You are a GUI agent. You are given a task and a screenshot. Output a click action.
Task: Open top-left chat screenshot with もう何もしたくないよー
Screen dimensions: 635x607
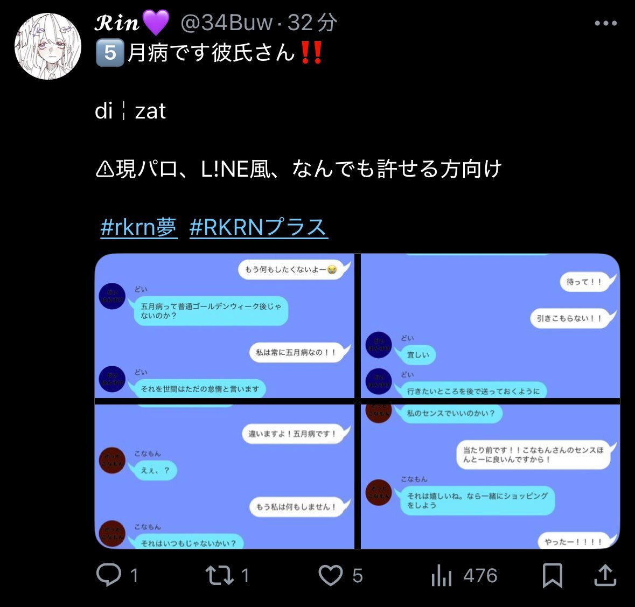tap(225, 325)
